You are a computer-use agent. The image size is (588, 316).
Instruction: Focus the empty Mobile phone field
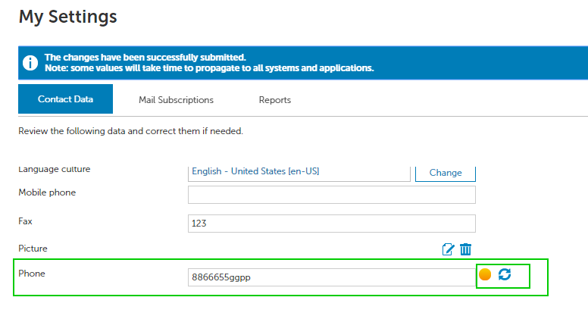(x=332, y=195)
